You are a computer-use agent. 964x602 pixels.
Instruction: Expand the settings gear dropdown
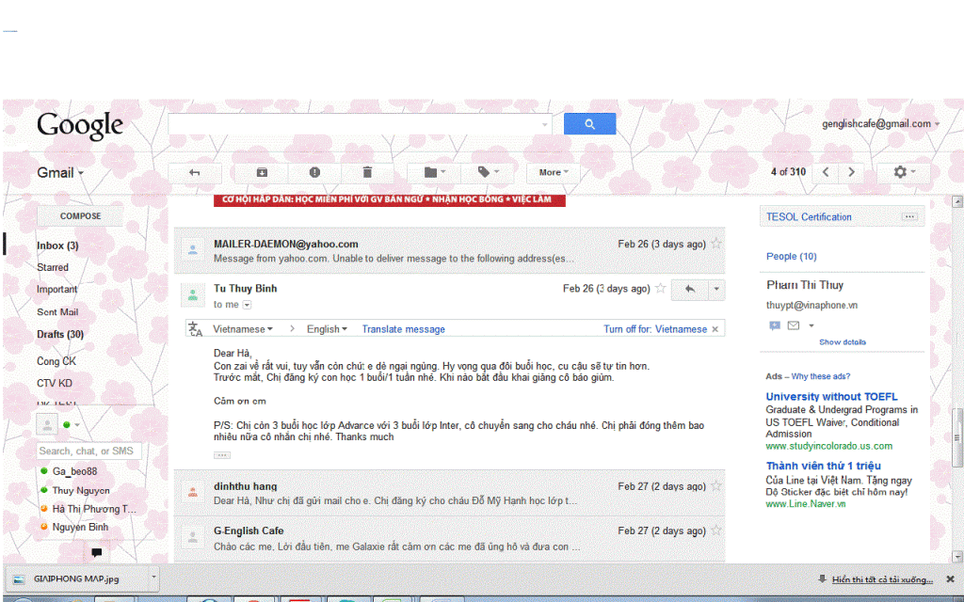coord(904,172)
